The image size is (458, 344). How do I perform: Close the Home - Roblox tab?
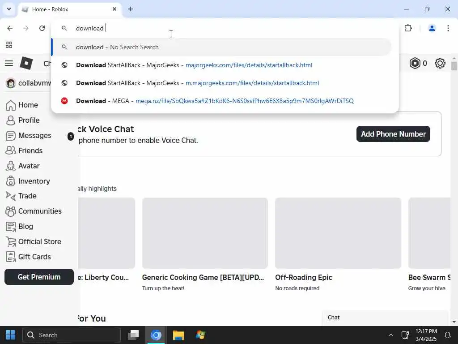(114, 9)
